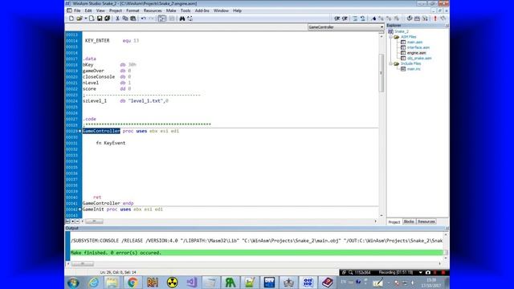Open obj_snake.asm in the Explorer tree
The image size is (514, 289).
(419, 59)
